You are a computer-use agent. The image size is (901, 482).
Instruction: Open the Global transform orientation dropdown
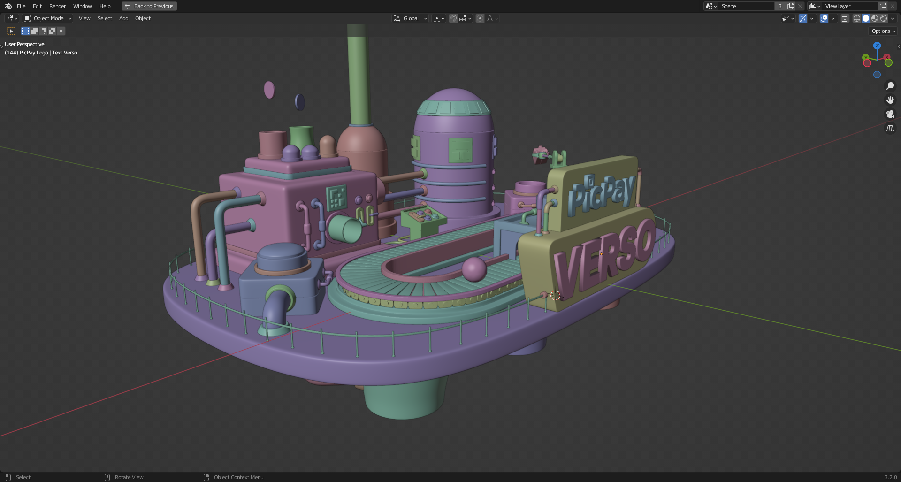click(410, 18)
